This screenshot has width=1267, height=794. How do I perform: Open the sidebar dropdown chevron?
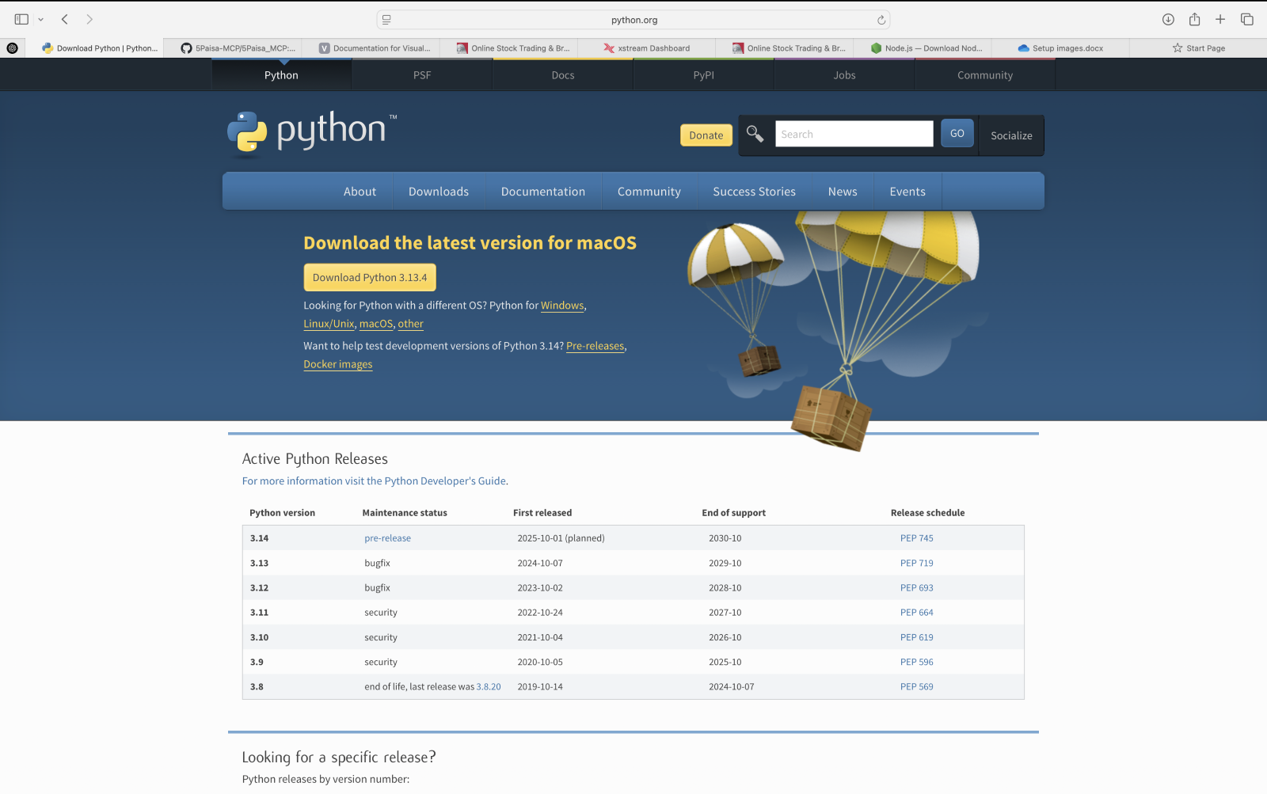(x=40, y=20)
